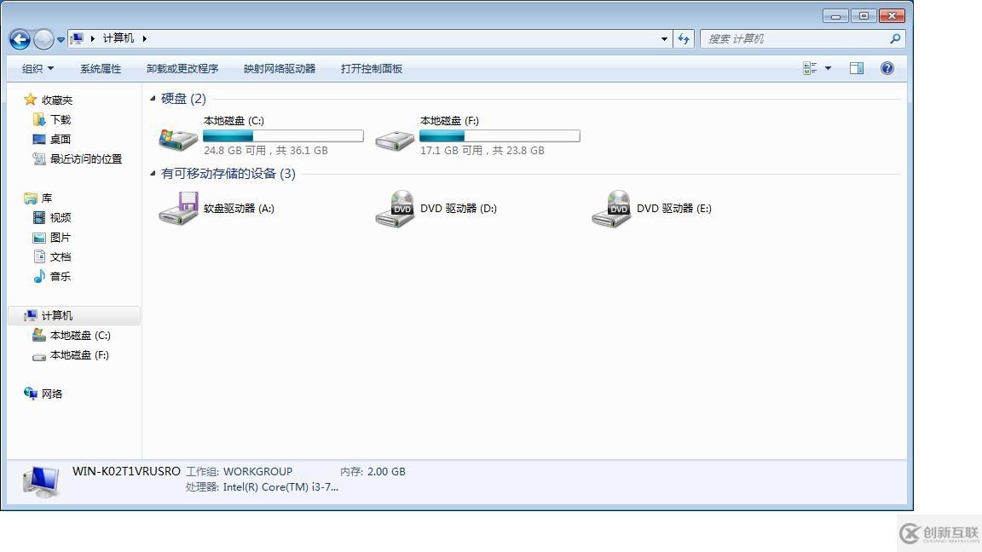Click the computer icon in address bar
This screenshot has height=552, width=982.
tap(77, 39)
